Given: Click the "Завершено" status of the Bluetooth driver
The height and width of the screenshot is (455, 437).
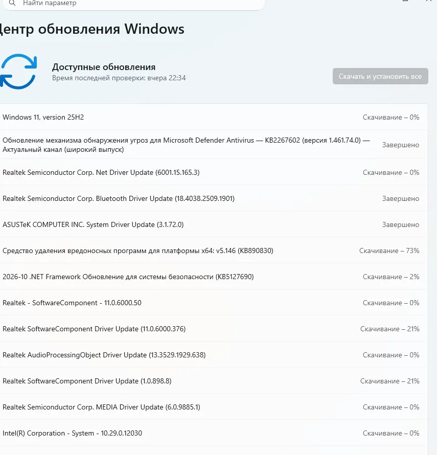Looking at the screenshot, I should pos(400,198).
